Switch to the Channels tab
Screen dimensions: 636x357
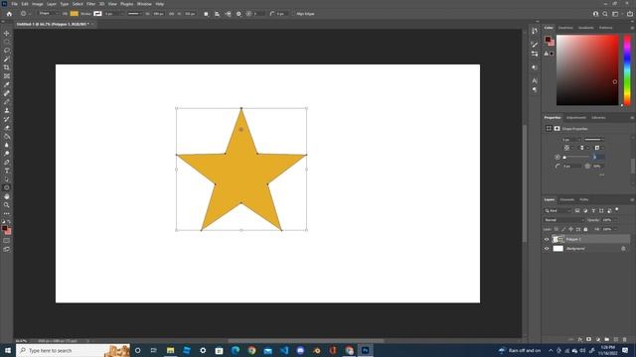(566, 200)
